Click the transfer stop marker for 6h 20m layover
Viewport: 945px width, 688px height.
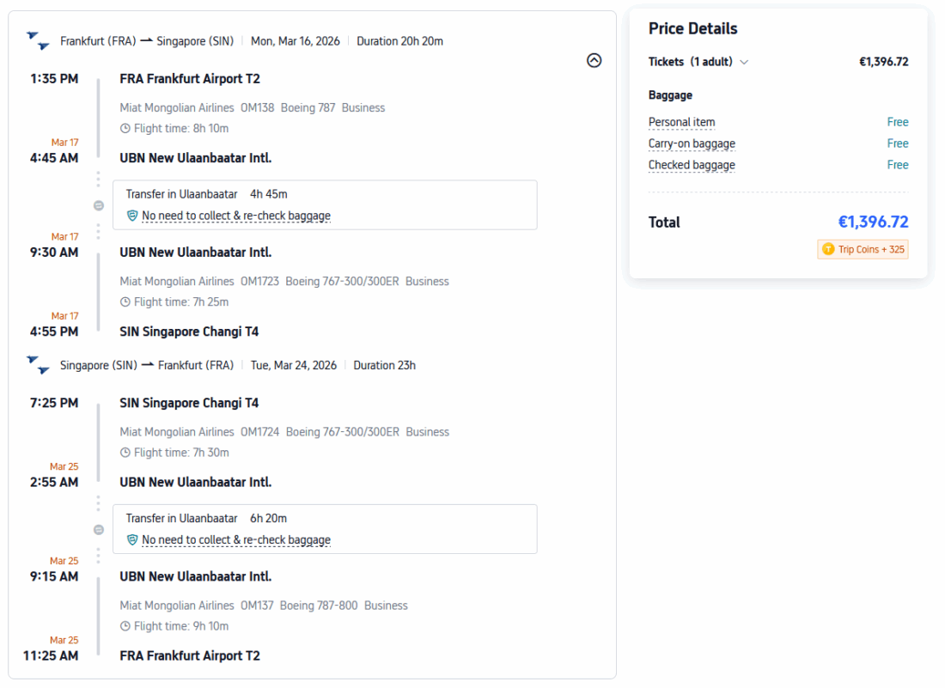[99, 529]
